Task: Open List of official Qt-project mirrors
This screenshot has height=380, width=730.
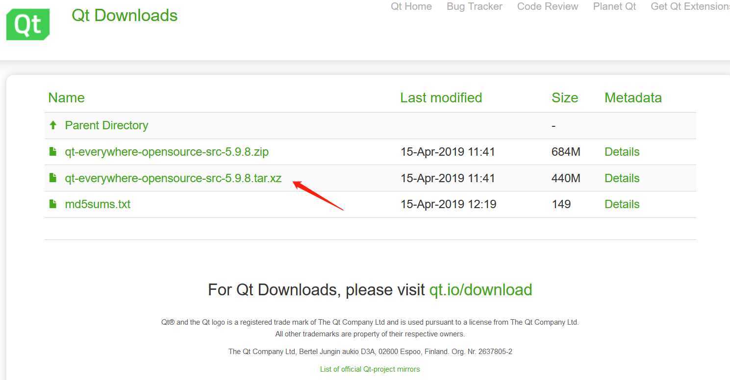Action: pos(370,369)
